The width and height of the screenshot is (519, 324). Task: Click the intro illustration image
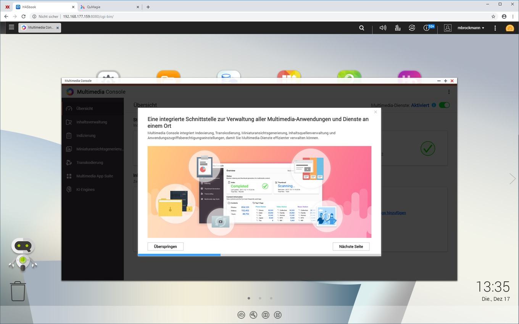pyautogui.click(x=259, y=192)
